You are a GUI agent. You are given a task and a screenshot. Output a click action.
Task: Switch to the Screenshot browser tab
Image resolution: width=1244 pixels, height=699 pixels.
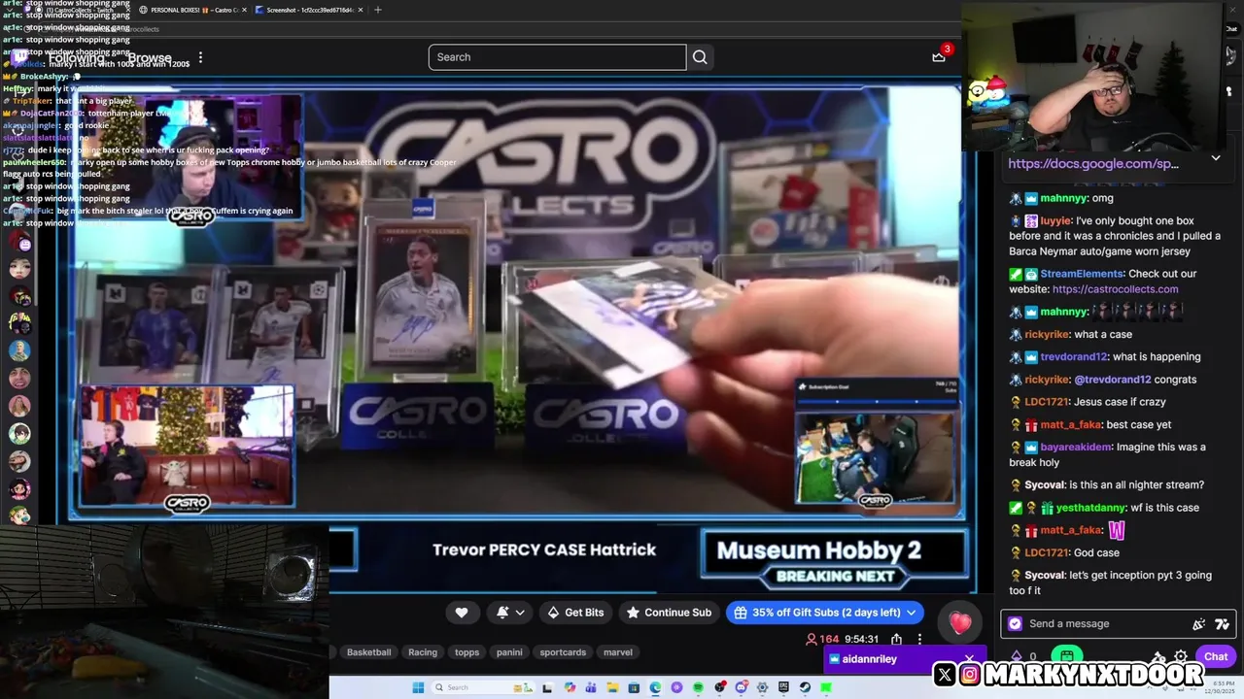(307, 10)
